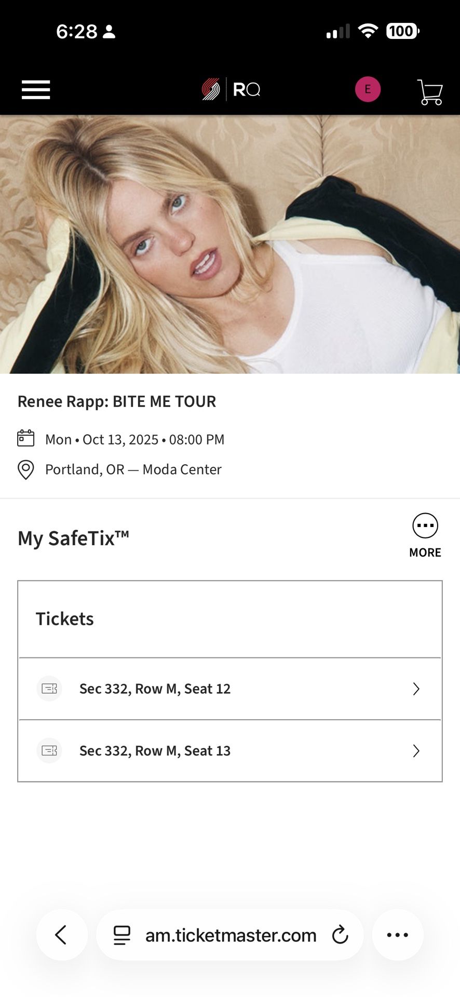Open the browser three-dot menu
The image size is (460, 997).
(x=398, y=935)
